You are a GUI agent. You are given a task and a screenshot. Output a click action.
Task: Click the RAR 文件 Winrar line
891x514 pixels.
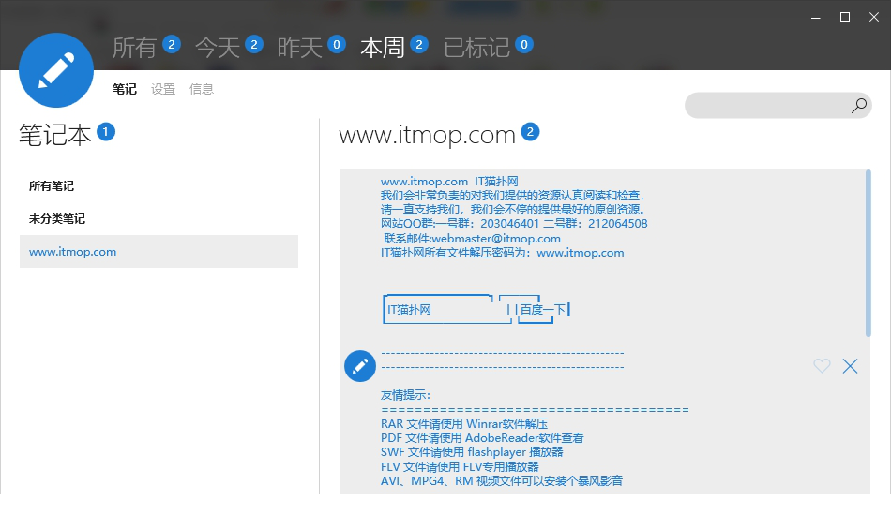[x=464, y=424]
